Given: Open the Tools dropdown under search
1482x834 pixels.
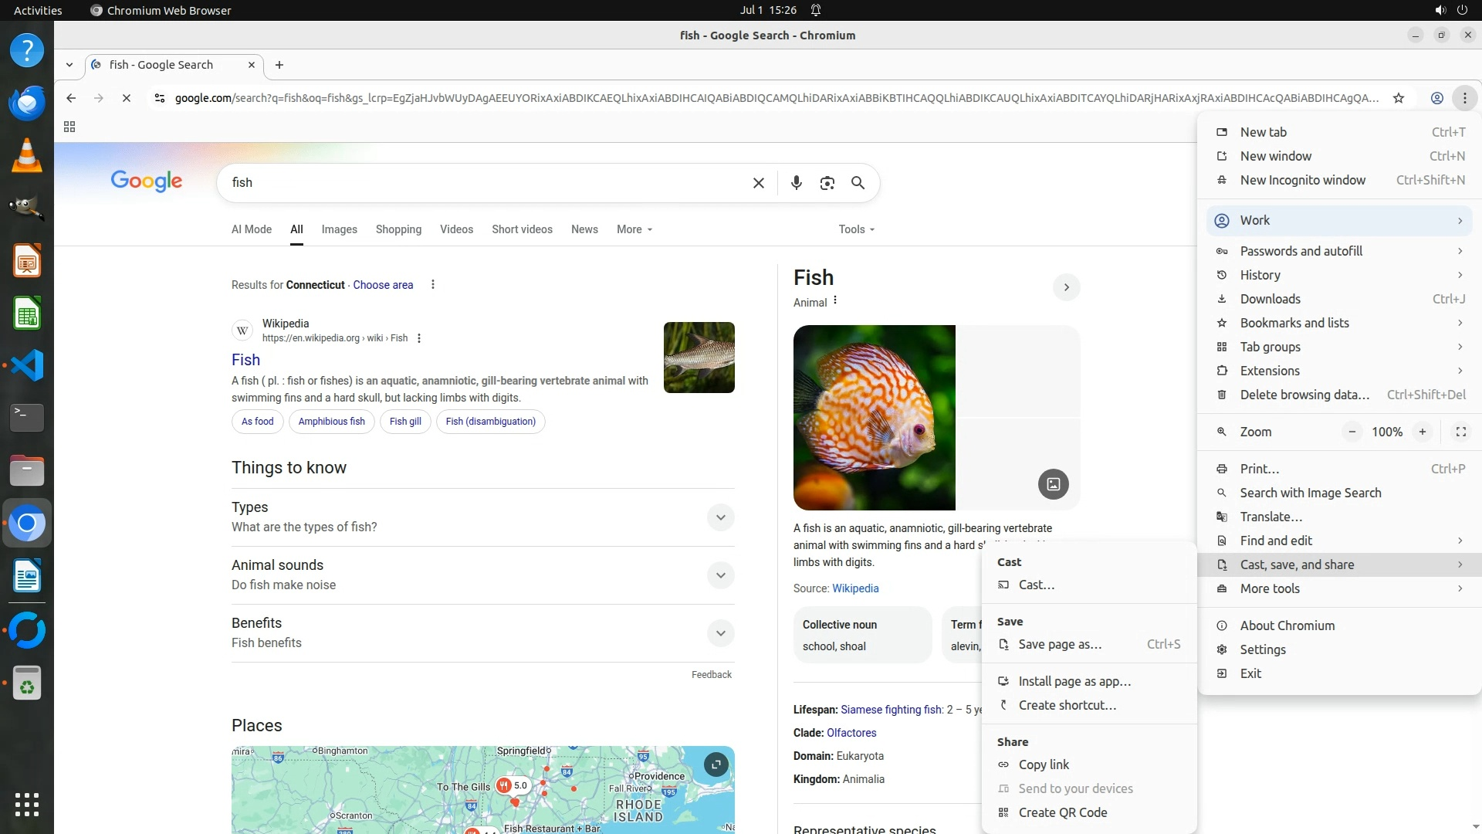Looking at the screenshot, I should click(x=856, y=229).
